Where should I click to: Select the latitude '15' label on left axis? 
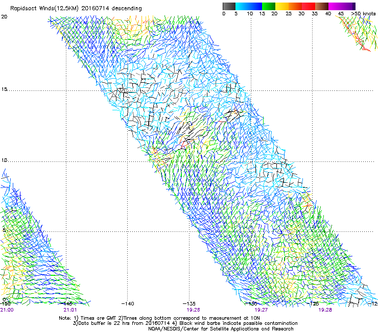4,89
